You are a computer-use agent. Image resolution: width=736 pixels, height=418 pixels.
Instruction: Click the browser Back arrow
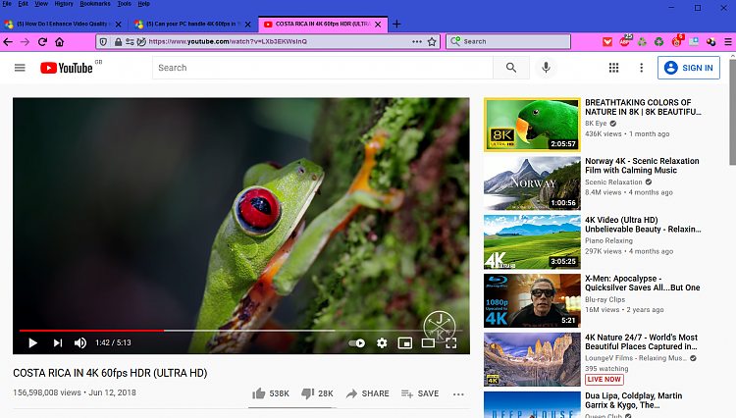(8, 42)
